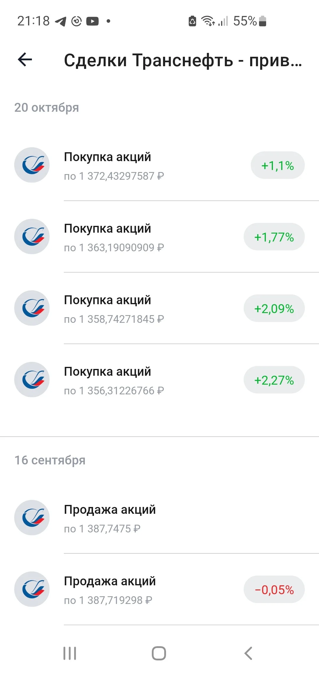This screenshot has height=674, width=319.
Task: Tap the +1,77% profit badge
Action: point(274,237)
